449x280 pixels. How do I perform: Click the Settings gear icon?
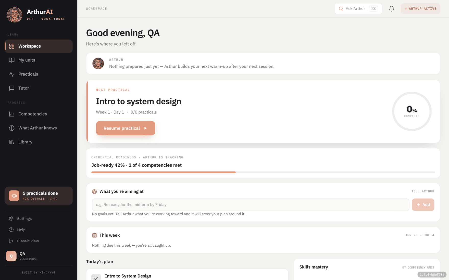point(11,219)
